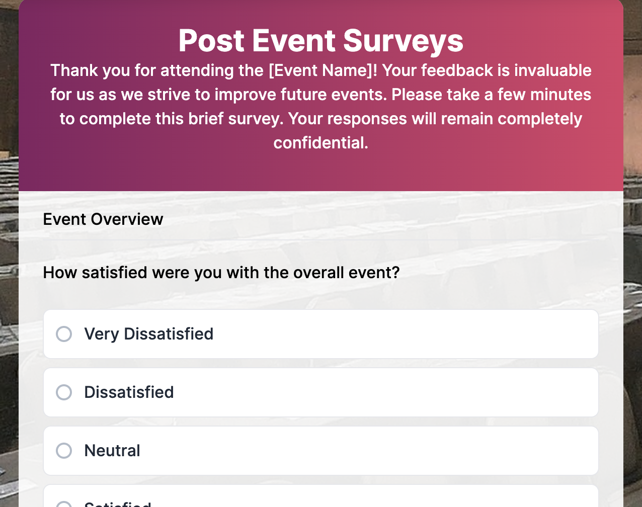This screenshot has height=507, width=642.
Task: Click the Dissatisfied label text
Action: coord(129,392)
